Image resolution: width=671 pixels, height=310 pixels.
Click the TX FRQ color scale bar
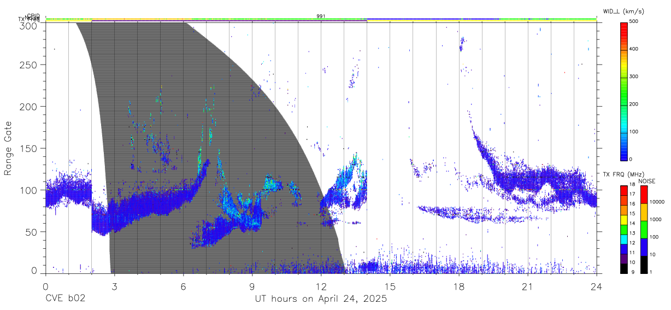point(623,229)
